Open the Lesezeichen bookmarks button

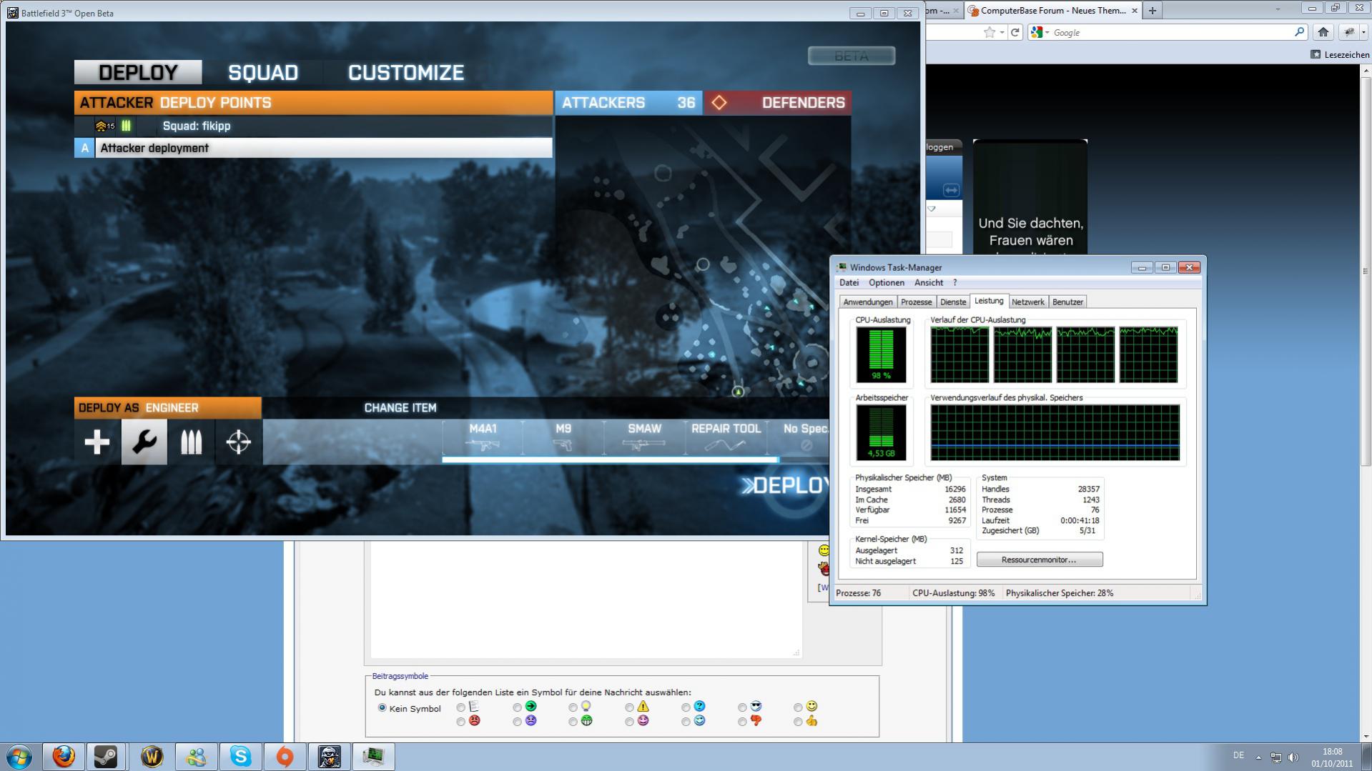[x=1340, y=54]
